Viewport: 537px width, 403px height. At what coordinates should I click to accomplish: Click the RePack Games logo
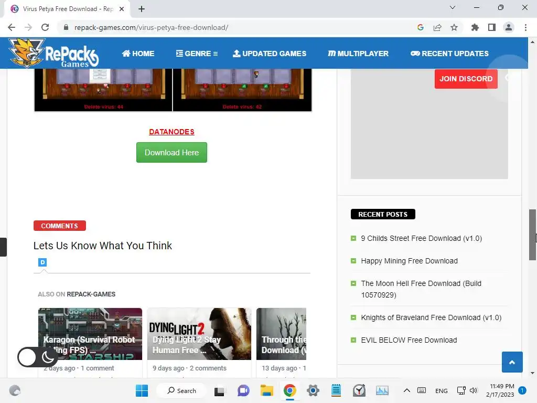pyautogui.click(x=53, y=53)
